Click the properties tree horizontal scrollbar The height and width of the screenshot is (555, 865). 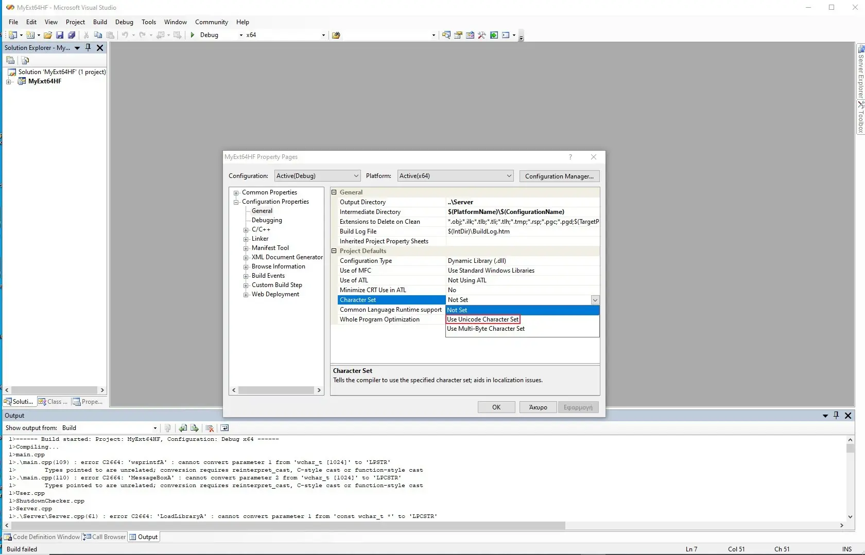276,390
